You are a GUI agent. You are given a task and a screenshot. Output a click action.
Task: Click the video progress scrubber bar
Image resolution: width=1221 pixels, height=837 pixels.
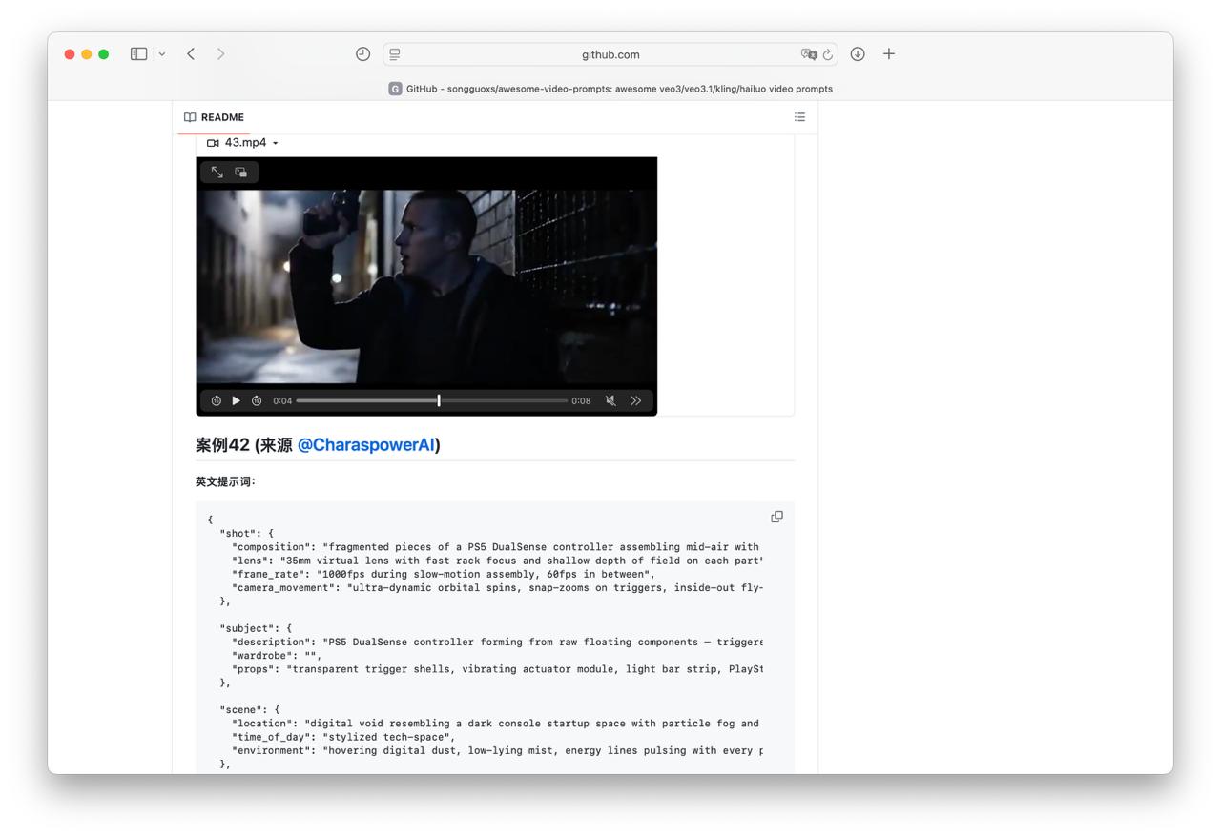pos(431,401)
